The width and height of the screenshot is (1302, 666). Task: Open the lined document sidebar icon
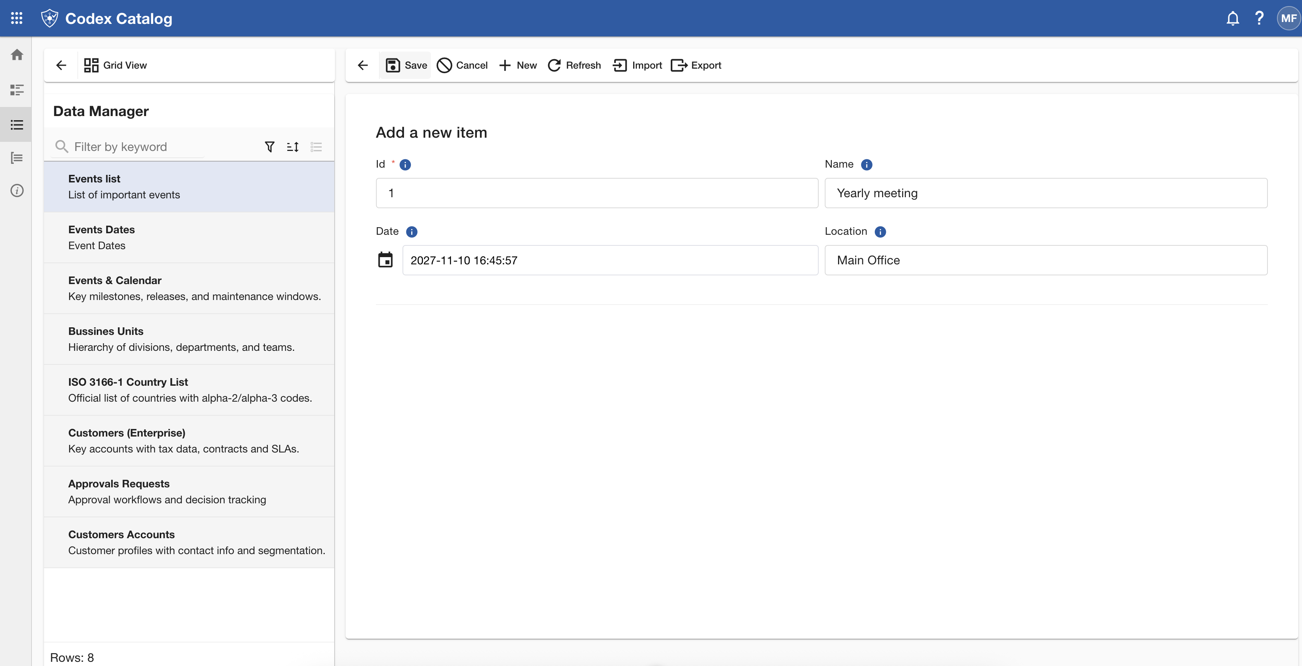[17, 158]
